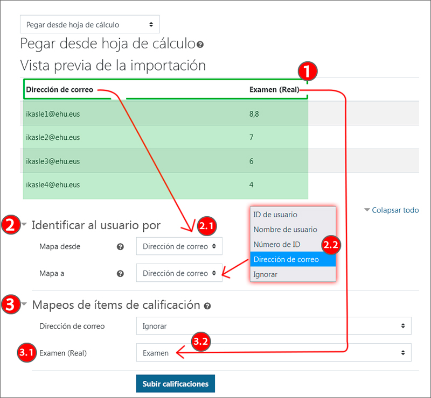Collapse Mapeos de ítems de calificación section
Screen dimensions: 431x398
pos(25,305)
